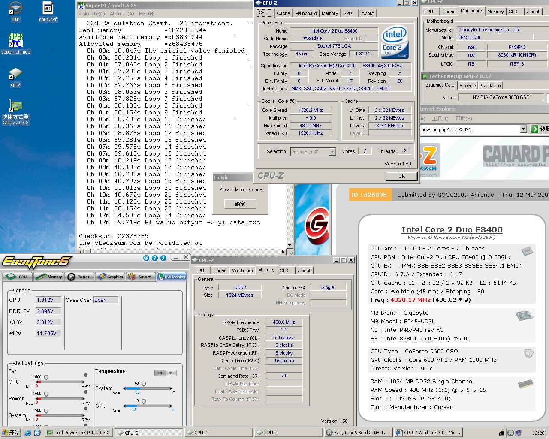Open the cpuz.cvf file icon

pos(48,11)
